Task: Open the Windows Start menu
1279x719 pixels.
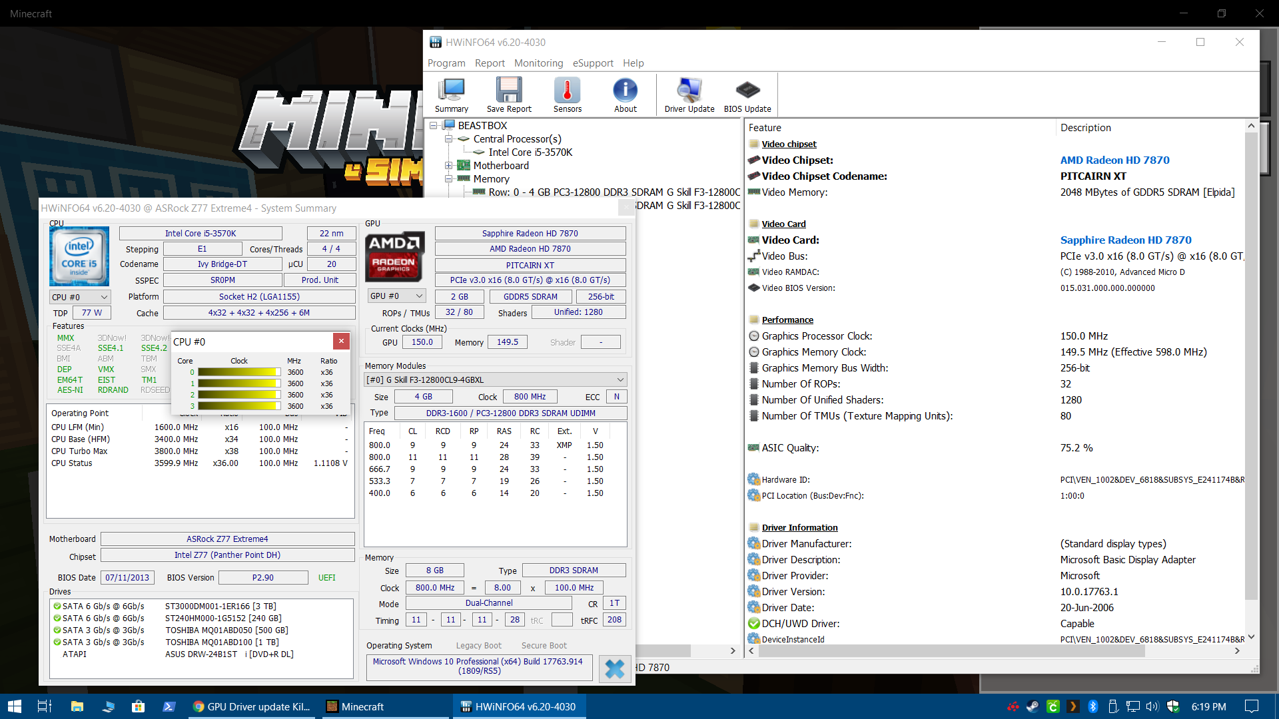Action: [15, 706]
